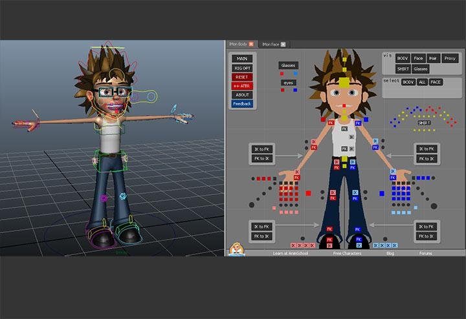
Task: Select the red clavicle square beside the neck
Action: [324, 119]
